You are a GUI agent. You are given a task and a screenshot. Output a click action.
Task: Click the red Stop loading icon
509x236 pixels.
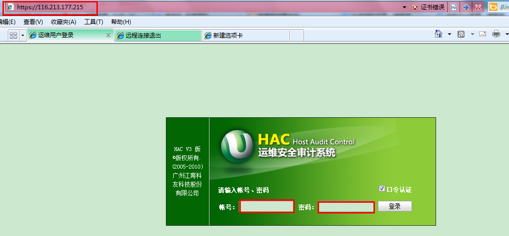coord(478,7)
